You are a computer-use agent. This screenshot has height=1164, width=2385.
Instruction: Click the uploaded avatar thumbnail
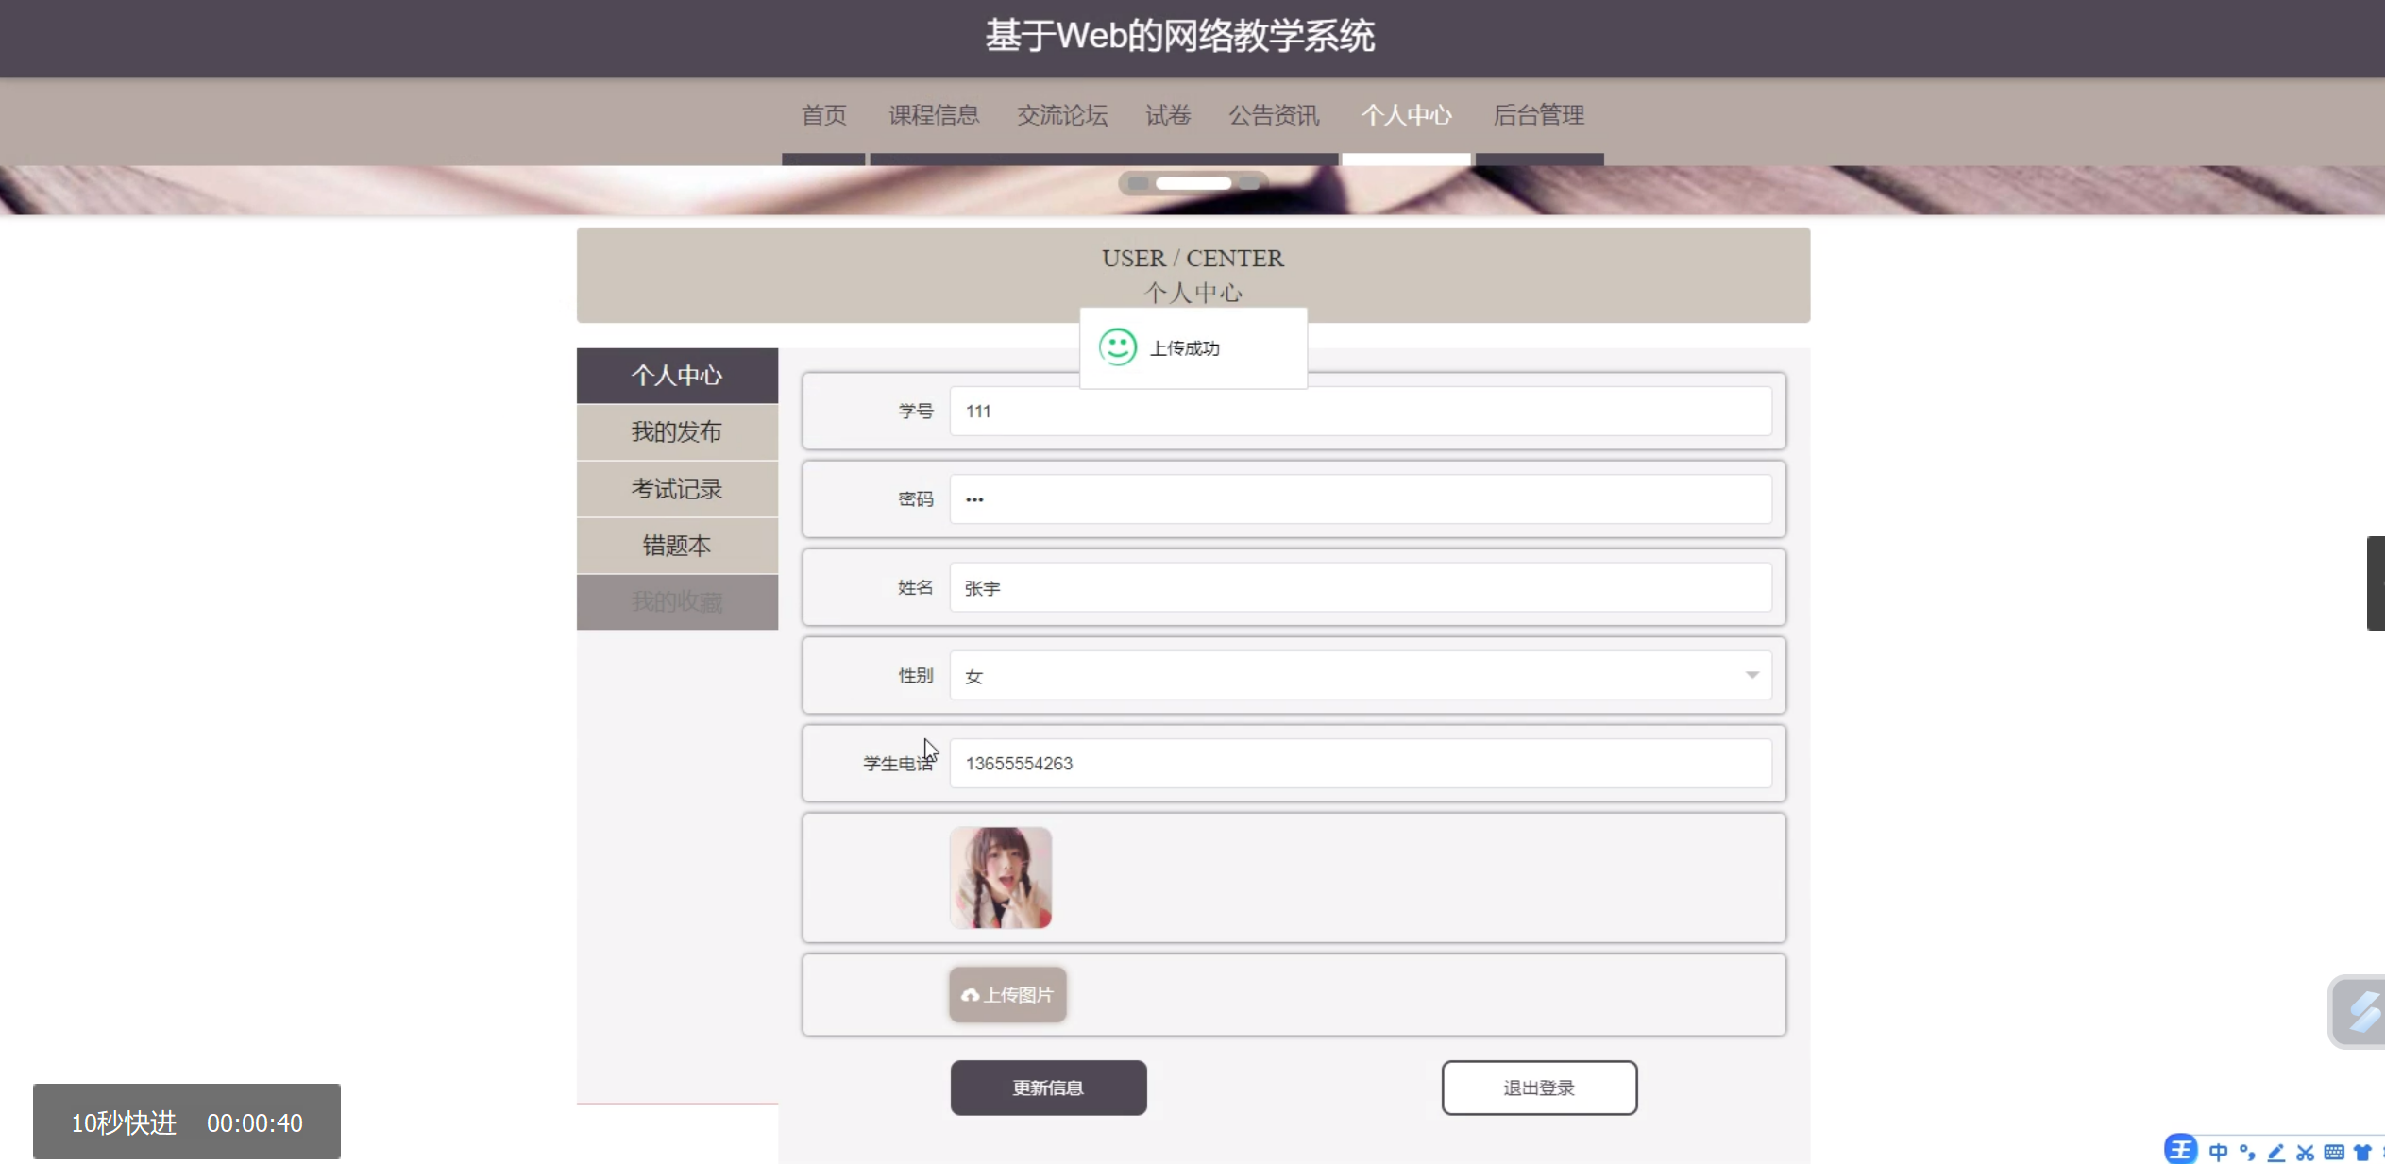tap(1001, 878)
